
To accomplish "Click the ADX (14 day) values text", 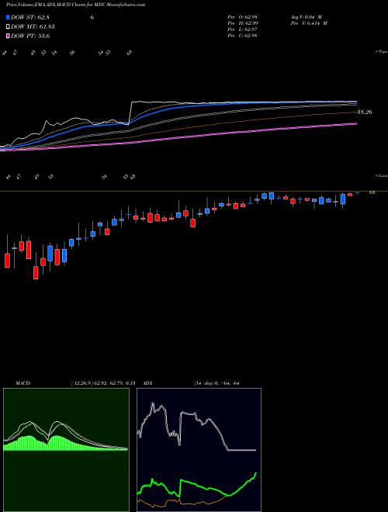I will pos(217,383).
